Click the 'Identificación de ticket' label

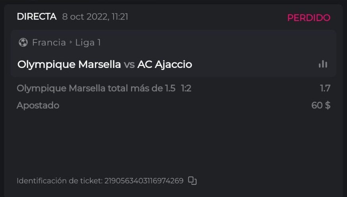60,181
